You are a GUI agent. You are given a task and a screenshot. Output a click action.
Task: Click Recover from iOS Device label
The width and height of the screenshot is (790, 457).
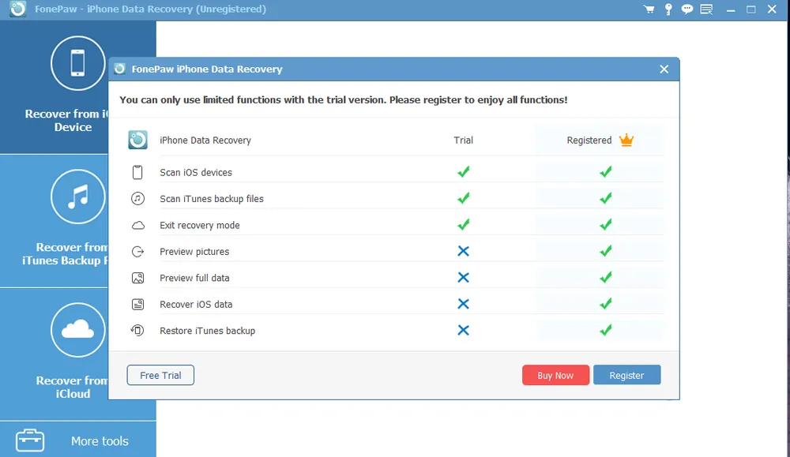66,120
